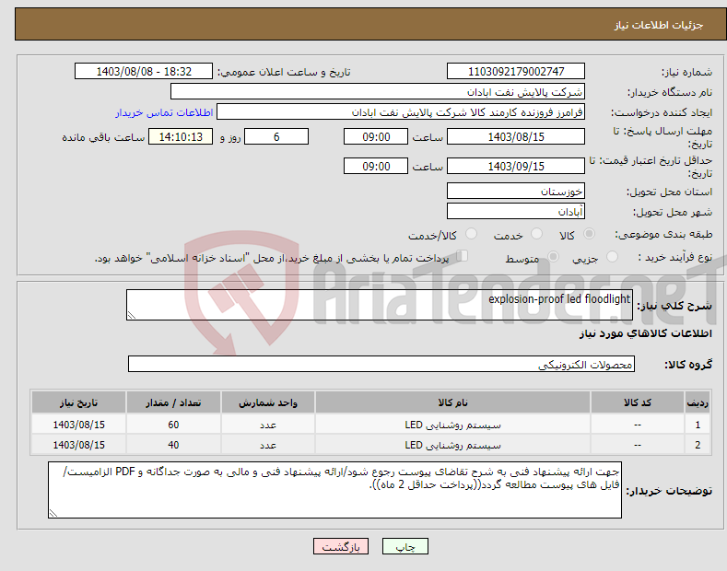Click تعداد / مقدار column header
This screenshot has width=727, height=571.
(x=173, y=402)
